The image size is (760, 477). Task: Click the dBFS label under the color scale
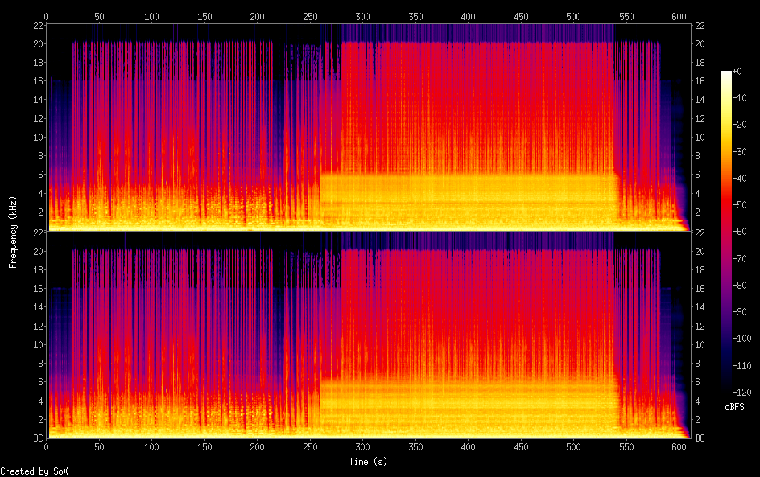tap(734, 408)
